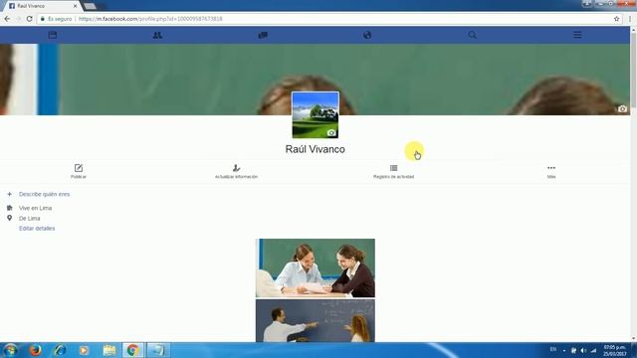Click the address bar URL field

pyautogui.click(x=325, y=19)
